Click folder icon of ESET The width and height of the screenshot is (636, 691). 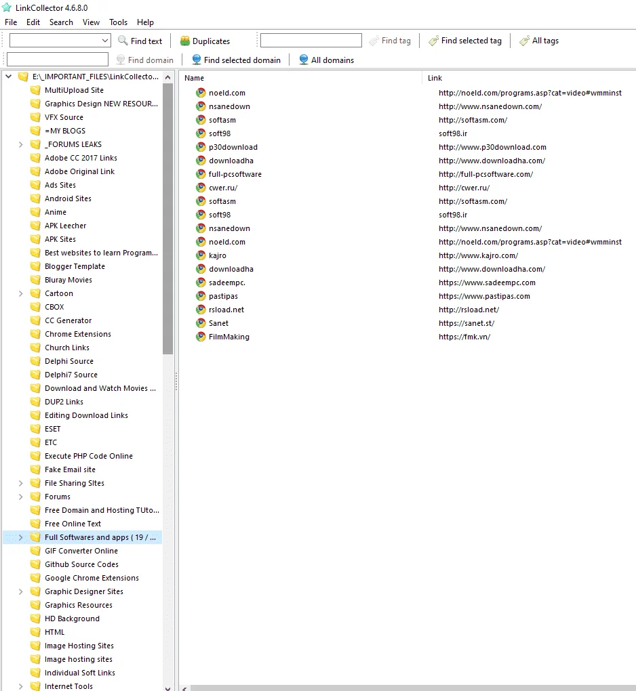pos(35,429)
